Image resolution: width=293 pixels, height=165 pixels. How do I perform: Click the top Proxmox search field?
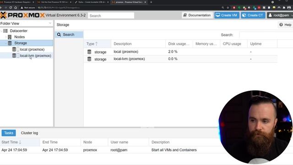tap(111, 16)
